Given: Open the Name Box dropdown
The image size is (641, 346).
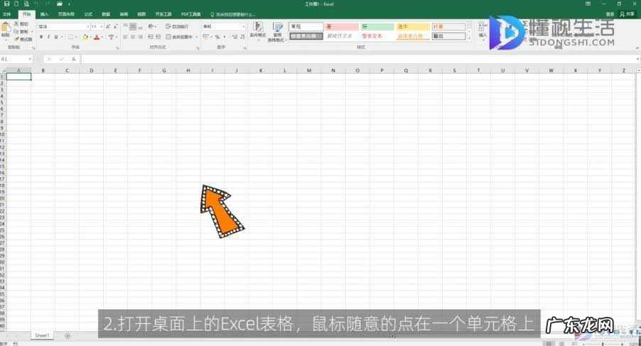Looking at the screenshot, I should pyautogui.click(x=30, y=59).
